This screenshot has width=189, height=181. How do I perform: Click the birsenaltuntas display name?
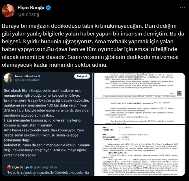[x=26, y=76]
